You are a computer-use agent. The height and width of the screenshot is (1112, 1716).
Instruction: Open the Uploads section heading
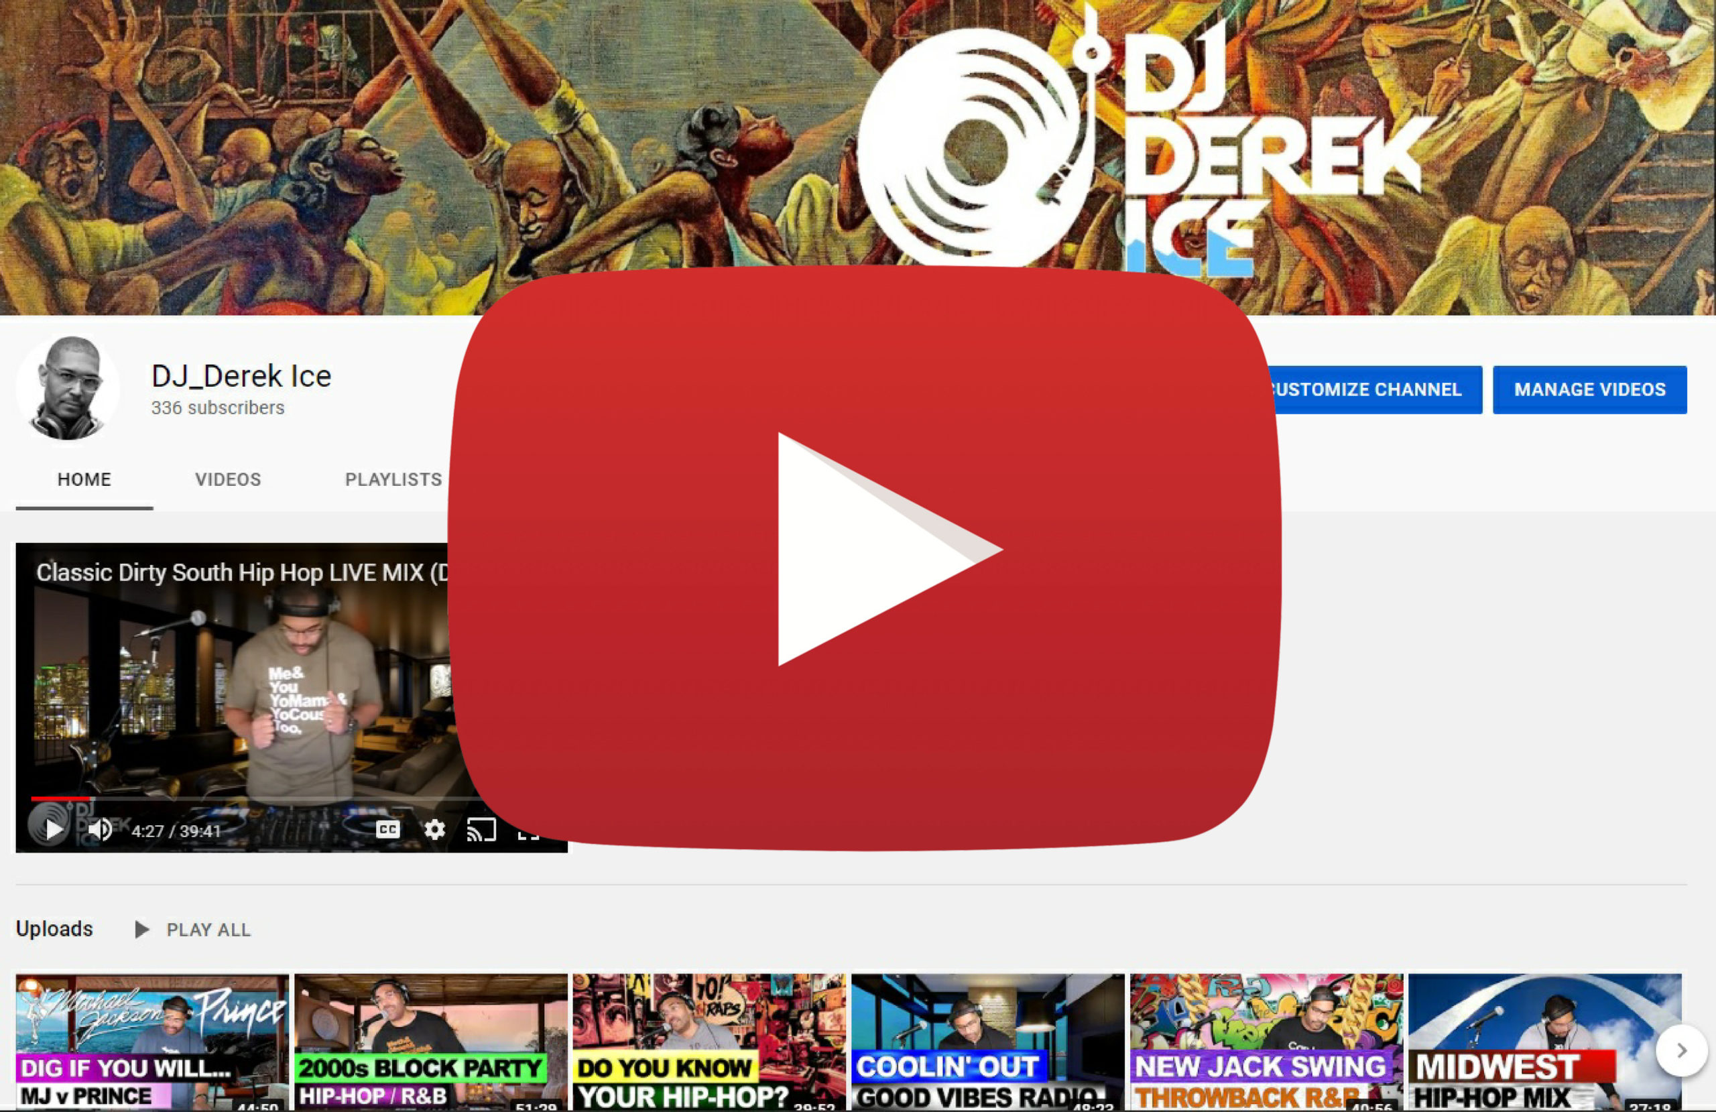54,929
